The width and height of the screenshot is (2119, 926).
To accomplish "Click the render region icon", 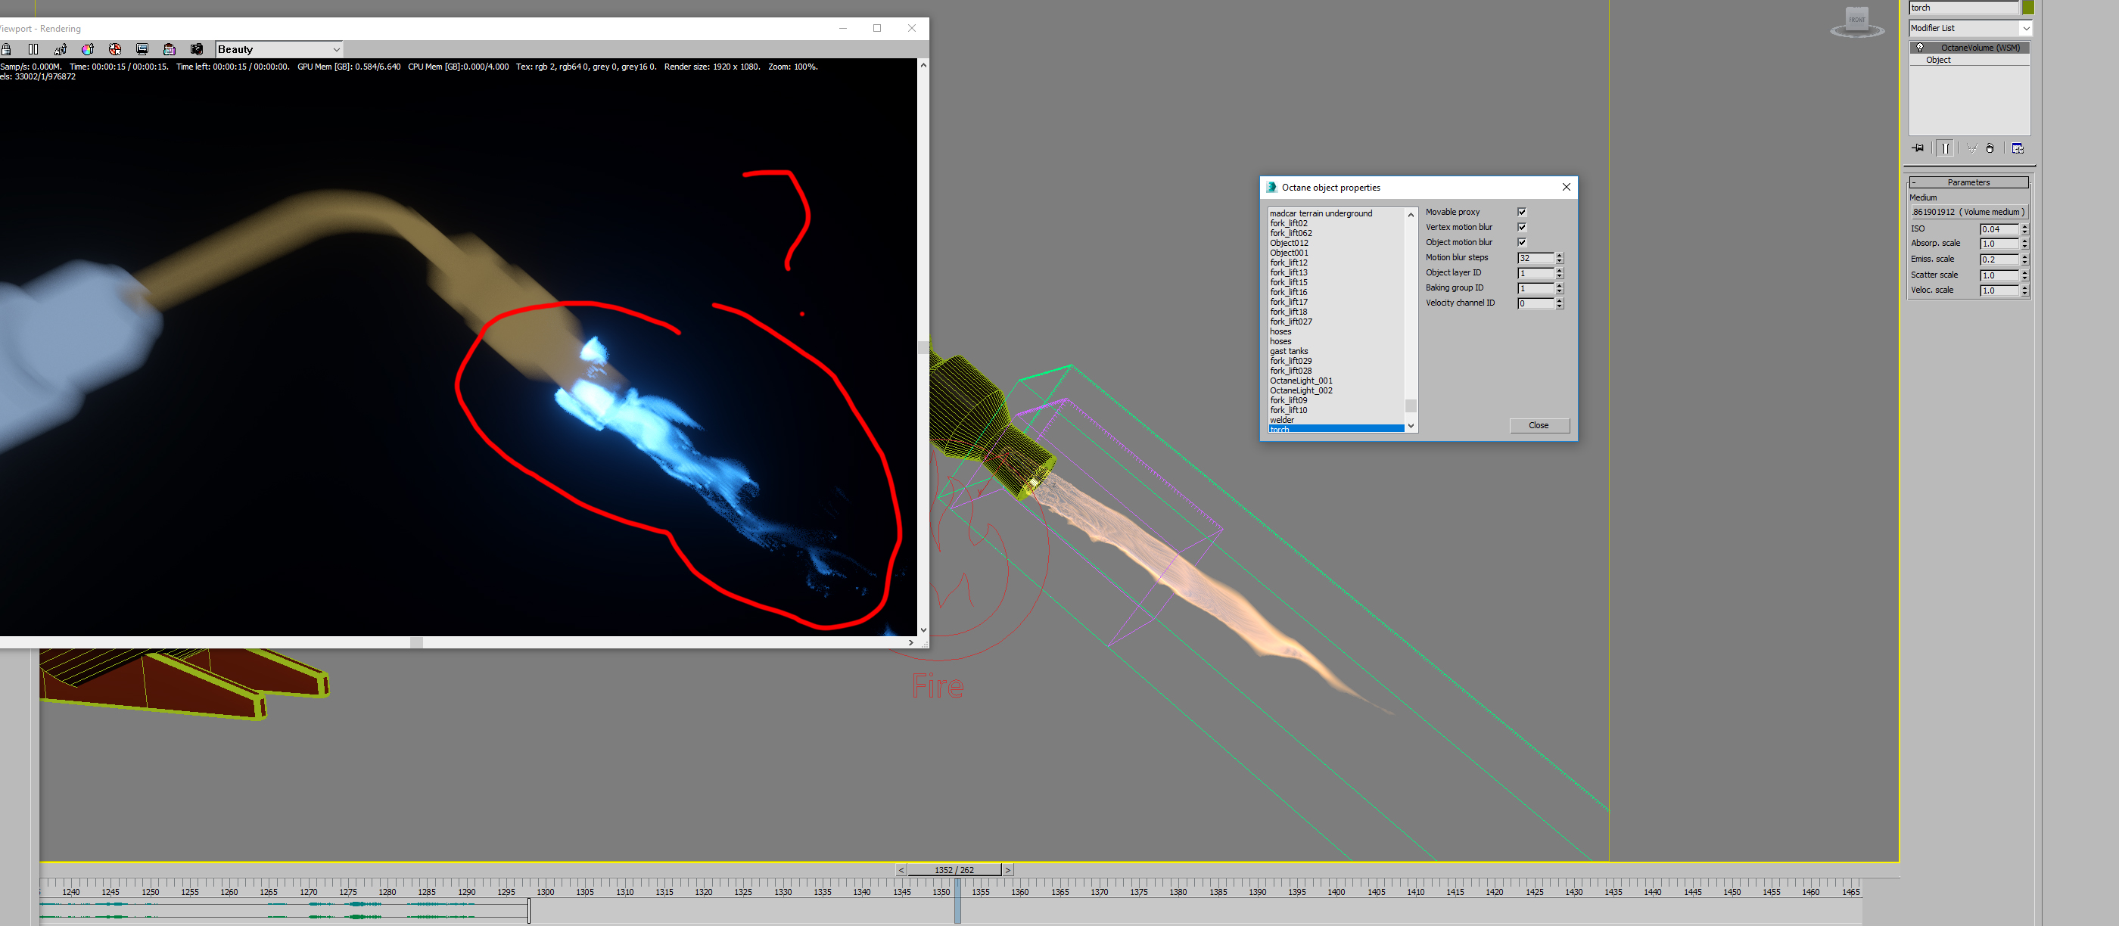I will (142, 49).
